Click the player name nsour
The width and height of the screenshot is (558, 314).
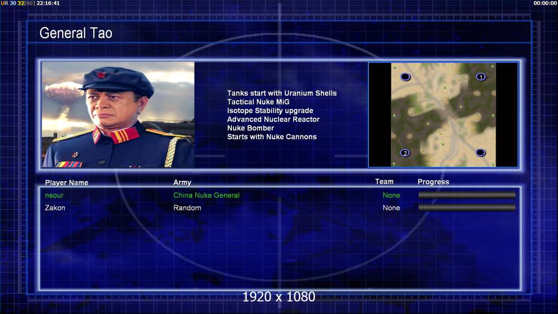point(54,195)
